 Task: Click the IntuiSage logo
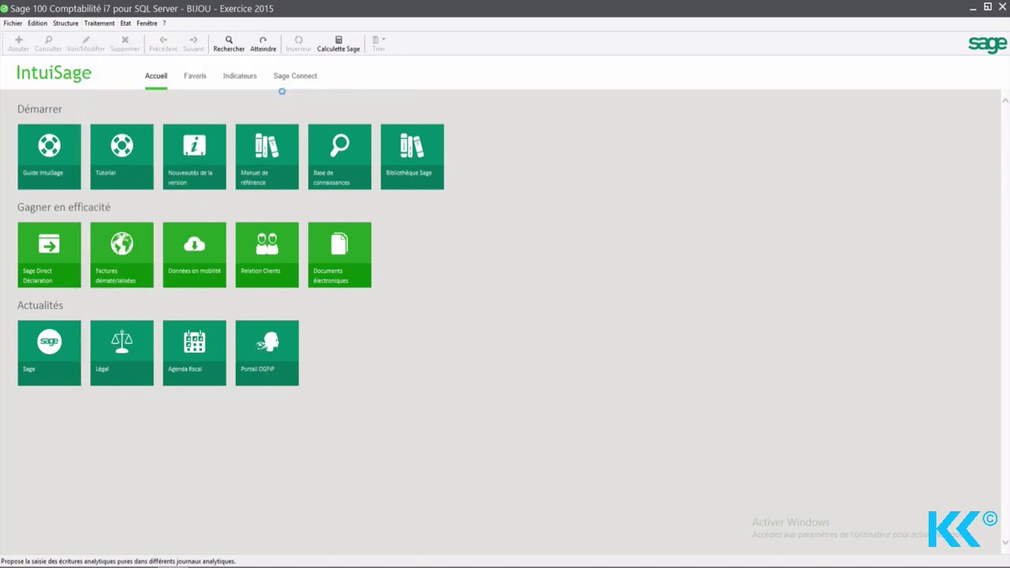point(54,73)
